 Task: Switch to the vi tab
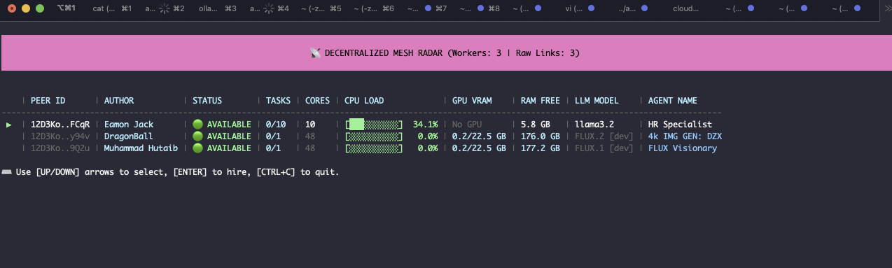580,9
